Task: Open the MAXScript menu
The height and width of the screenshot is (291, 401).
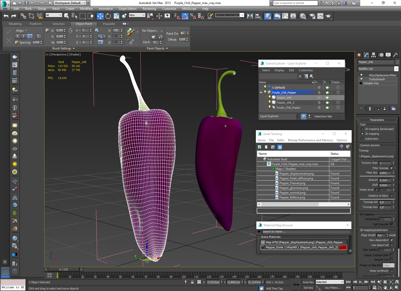Action: 189,9
